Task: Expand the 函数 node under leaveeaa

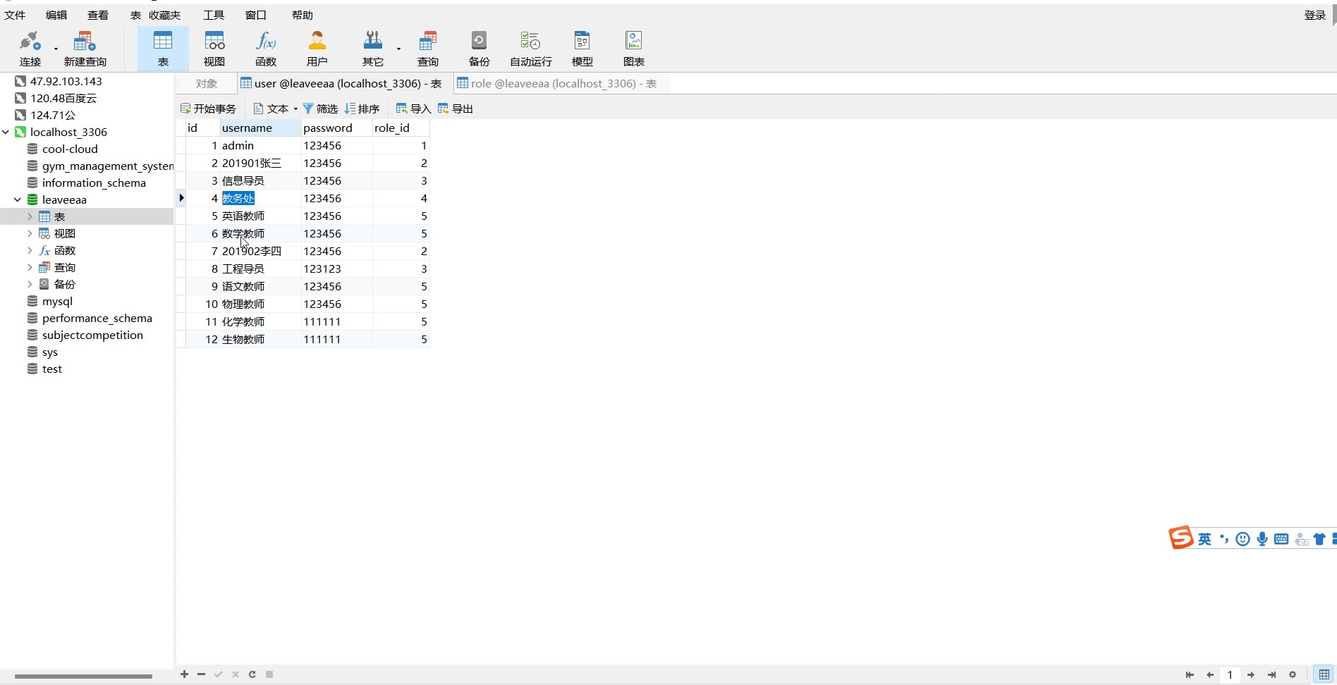Action: coord(30,250)
